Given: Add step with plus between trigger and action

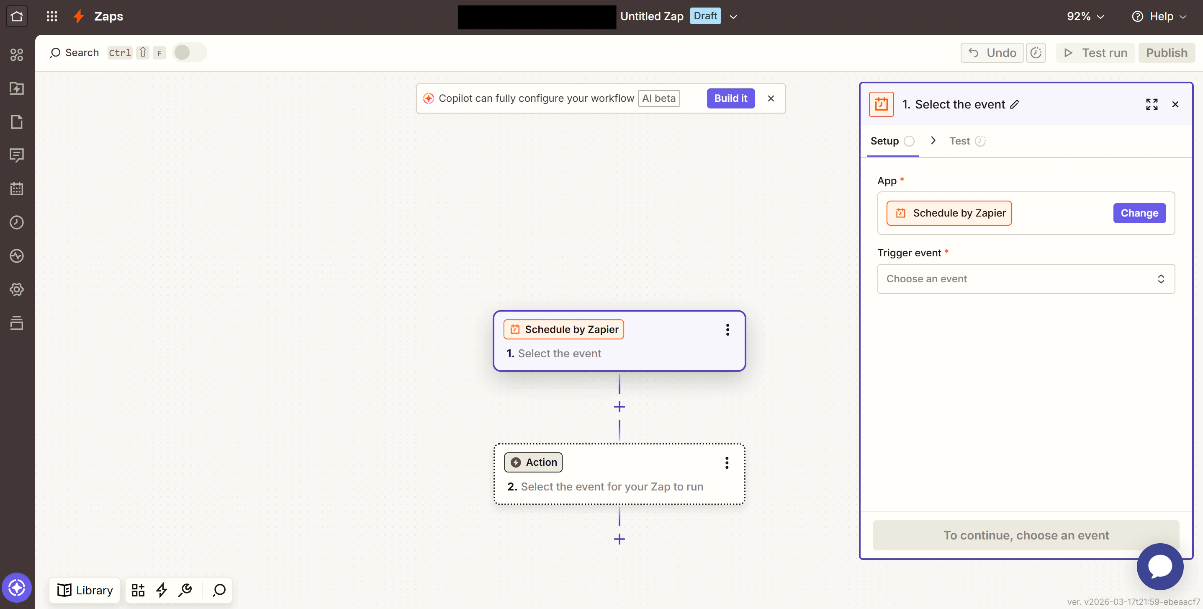Looking at the screenshot, I should coord(619,407).
